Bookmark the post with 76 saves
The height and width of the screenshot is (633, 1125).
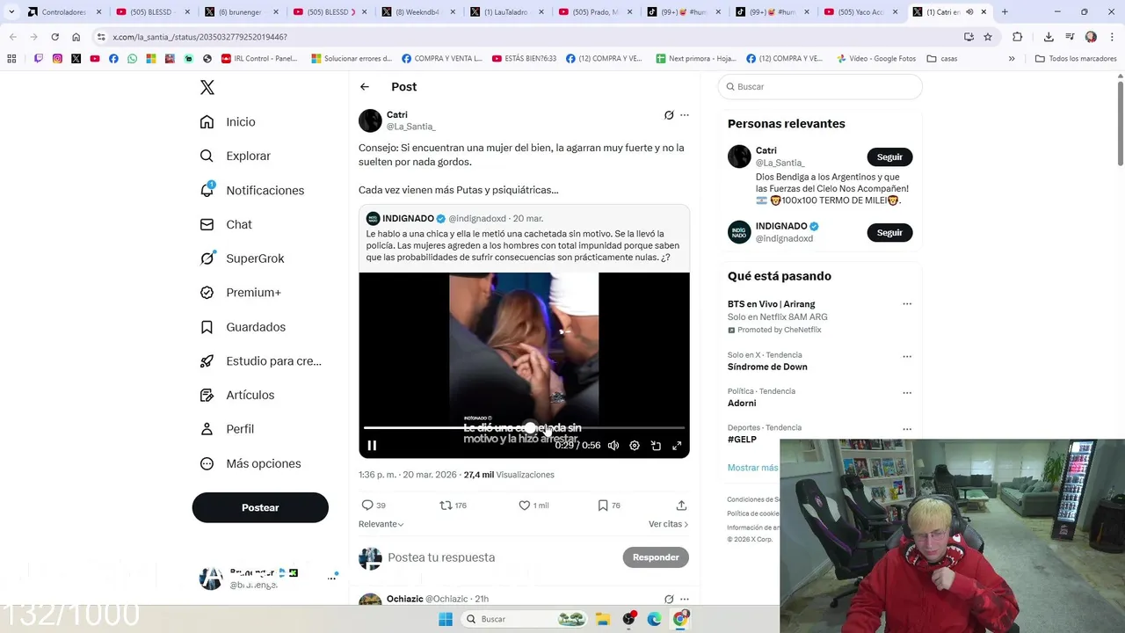603,506
